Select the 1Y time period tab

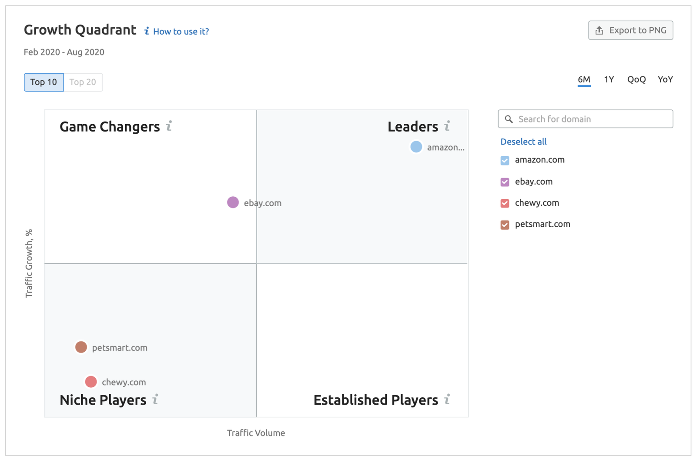coord(609,79)
